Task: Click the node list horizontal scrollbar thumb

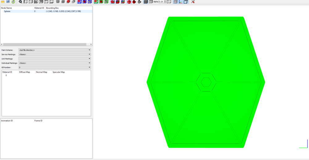Action: click(x=45, y=44)
